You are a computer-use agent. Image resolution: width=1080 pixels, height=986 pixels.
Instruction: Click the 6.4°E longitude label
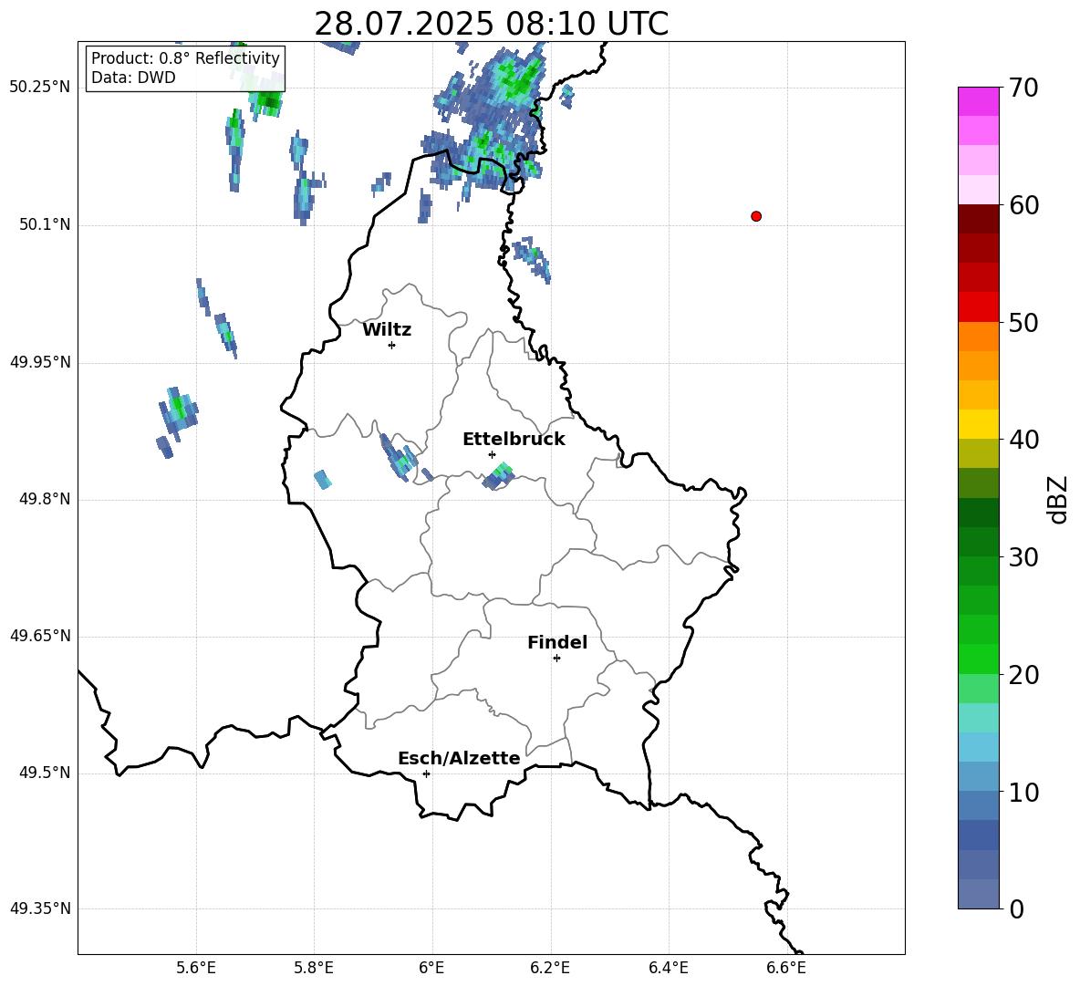click(x=669, y=968)
